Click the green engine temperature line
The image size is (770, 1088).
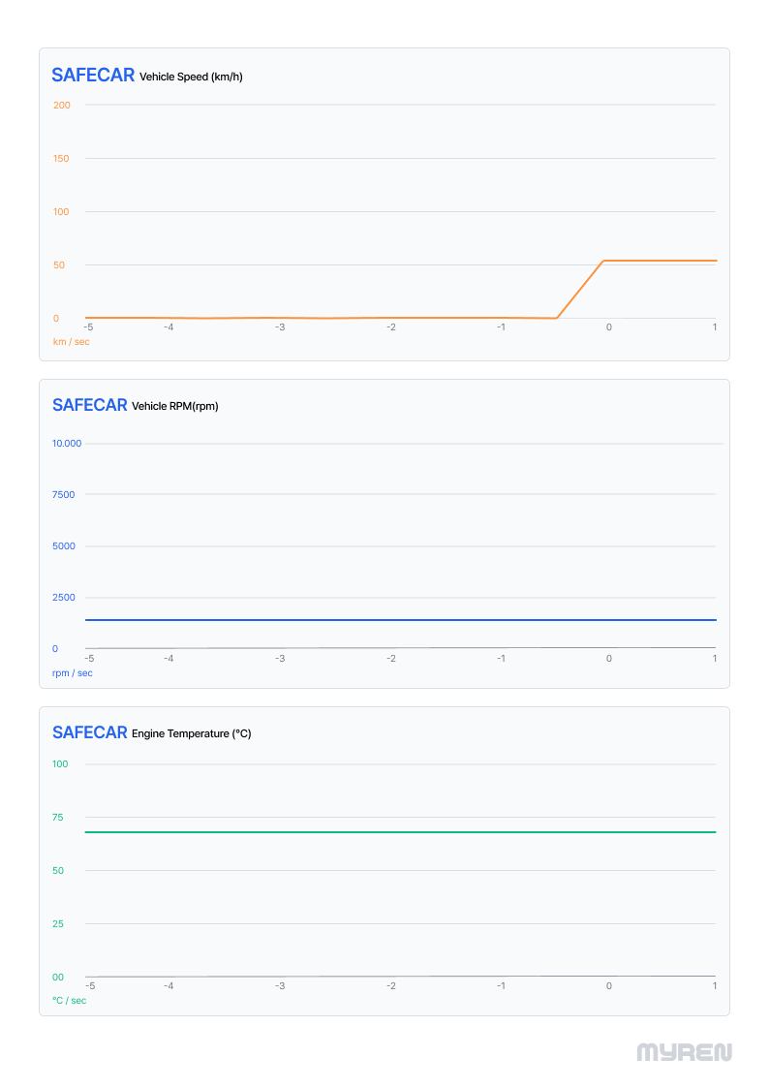[x=387, y=832]
